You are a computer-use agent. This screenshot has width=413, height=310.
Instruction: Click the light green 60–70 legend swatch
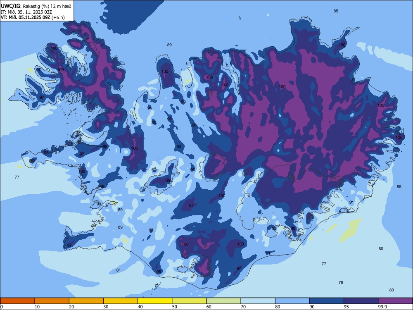(x=223, y=301)
